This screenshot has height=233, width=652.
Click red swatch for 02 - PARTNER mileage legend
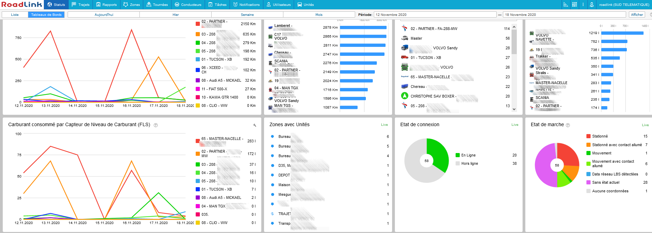198,24
